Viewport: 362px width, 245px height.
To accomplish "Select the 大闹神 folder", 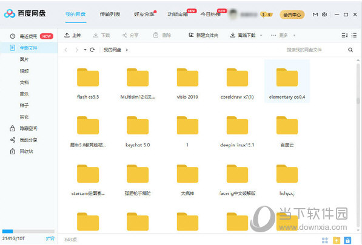I will (x=187, y=180).
